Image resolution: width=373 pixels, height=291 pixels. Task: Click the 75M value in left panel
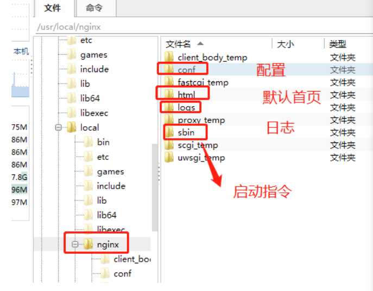click(x=19, y=127)
